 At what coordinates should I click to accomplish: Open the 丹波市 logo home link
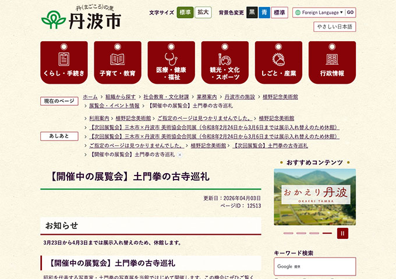tap(81, 17)
